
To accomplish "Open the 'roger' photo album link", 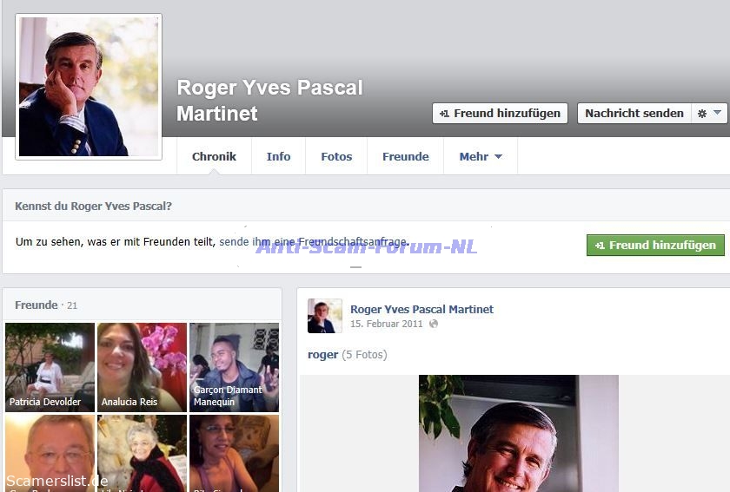I will pos(322,354).
